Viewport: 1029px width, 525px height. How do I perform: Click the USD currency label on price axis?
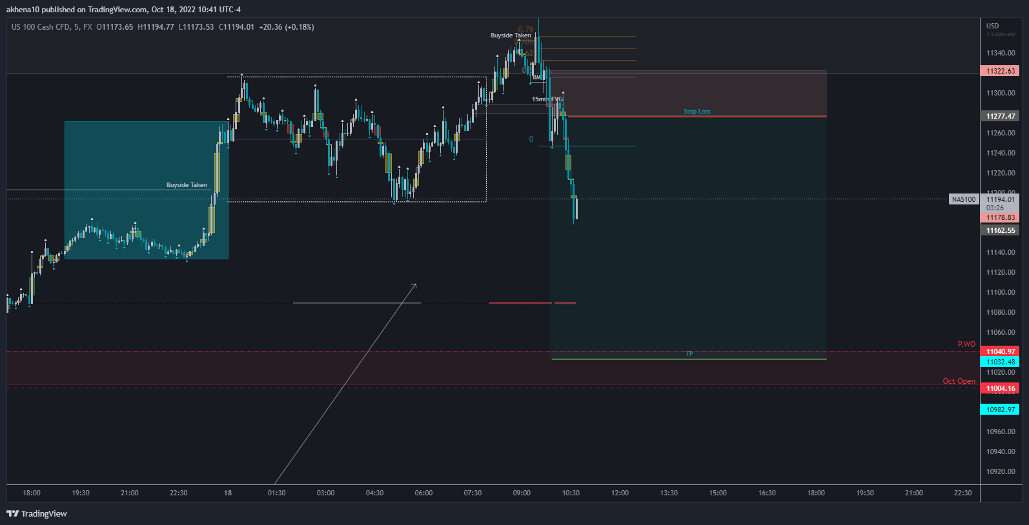pos(992,26)
